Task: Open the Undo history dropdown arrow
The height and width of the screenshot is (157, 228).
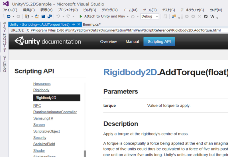Action: click(x=63, y=16)
